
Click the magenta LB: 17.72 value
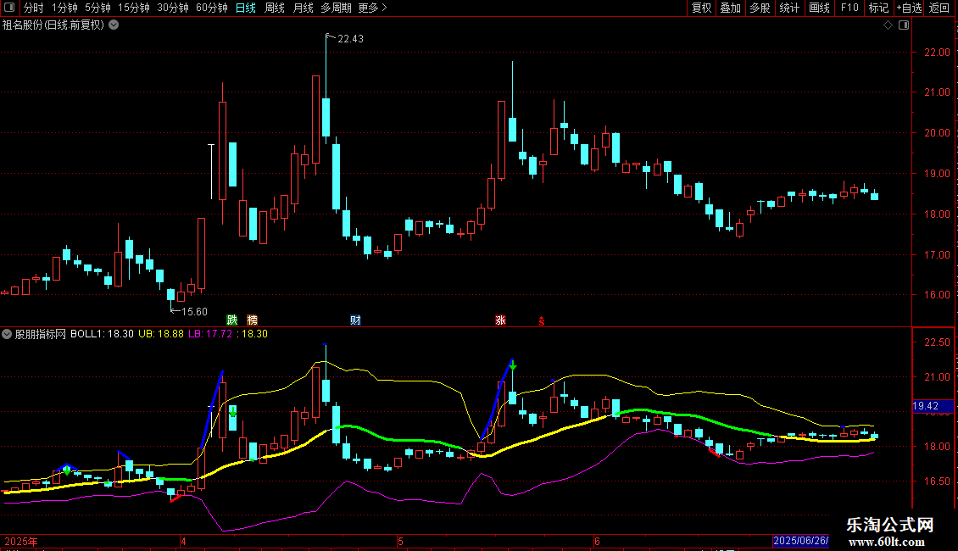tap(210, 334)
